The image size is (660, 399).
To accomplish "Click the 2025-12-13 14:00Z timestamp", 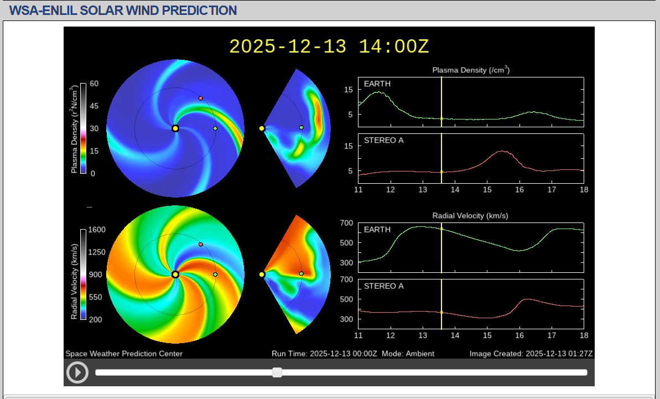I will (x=329, y=46).
